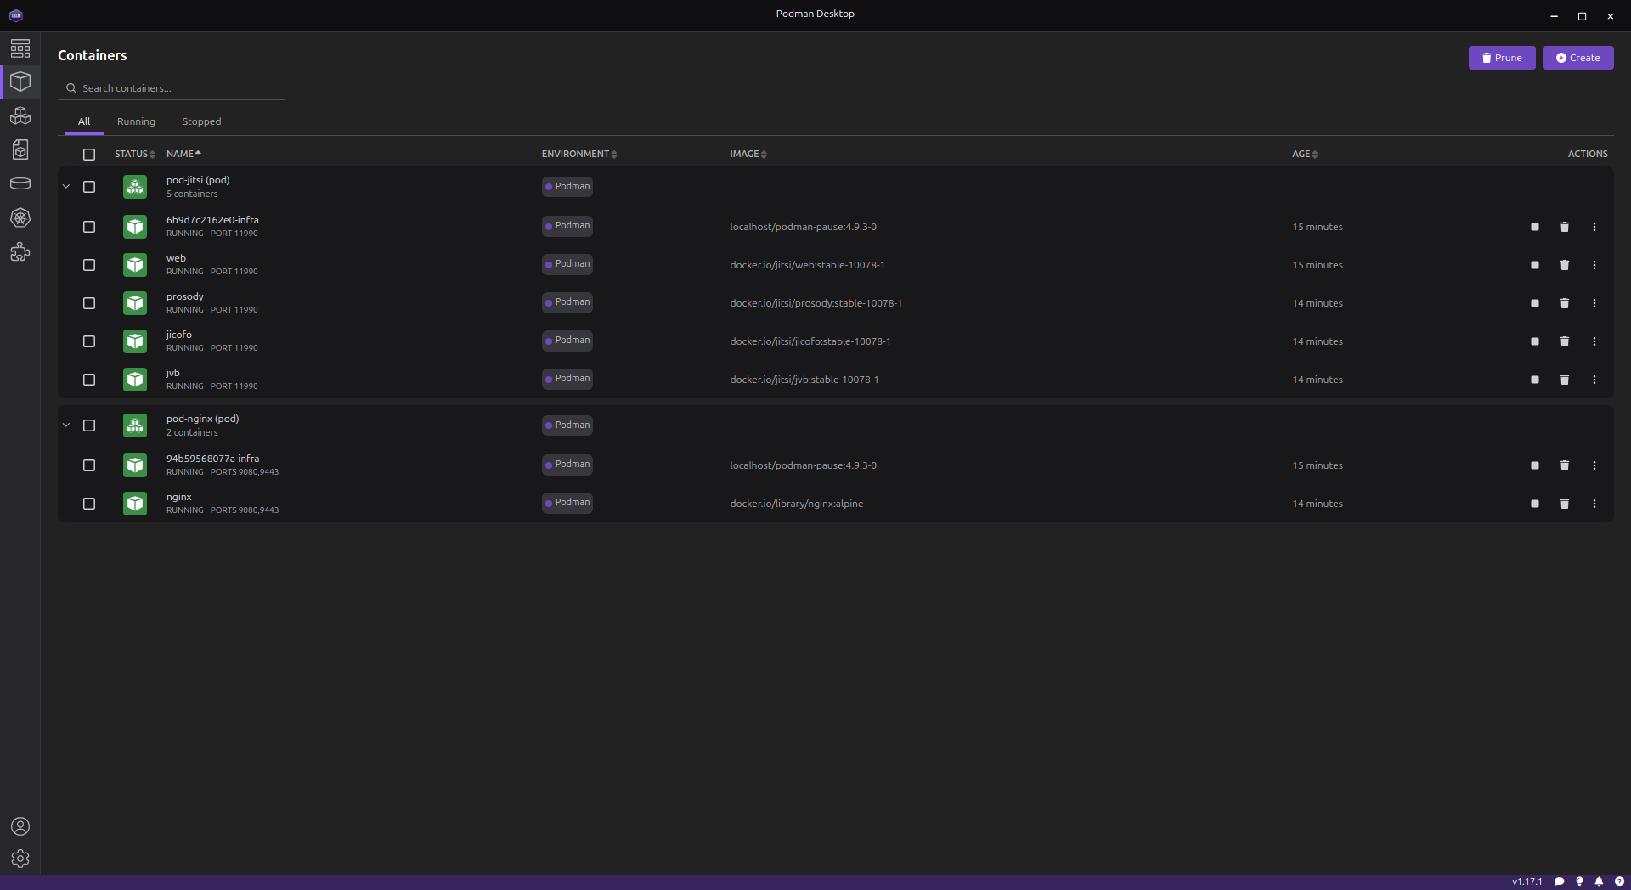Open the Containers sidebar icon

coord(20,82)
